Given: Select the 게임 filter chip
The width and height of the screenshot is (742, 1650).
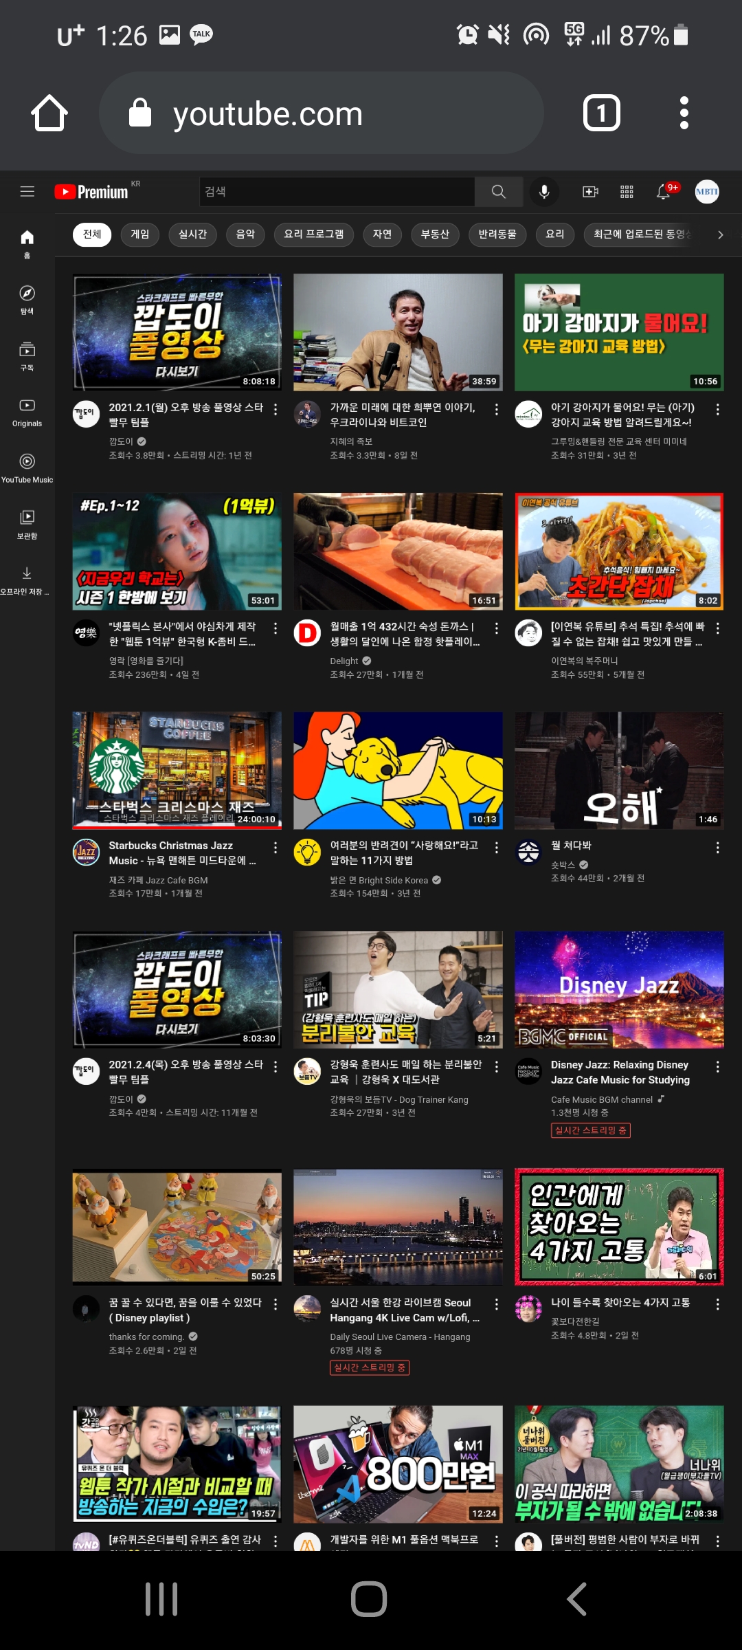Looking at the screenshot, I should [x=140, y=234].
